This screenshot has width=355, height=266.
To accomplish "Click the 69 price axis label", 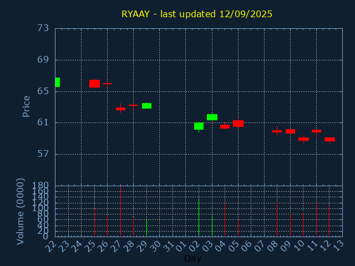I will (x=43, y=60).
